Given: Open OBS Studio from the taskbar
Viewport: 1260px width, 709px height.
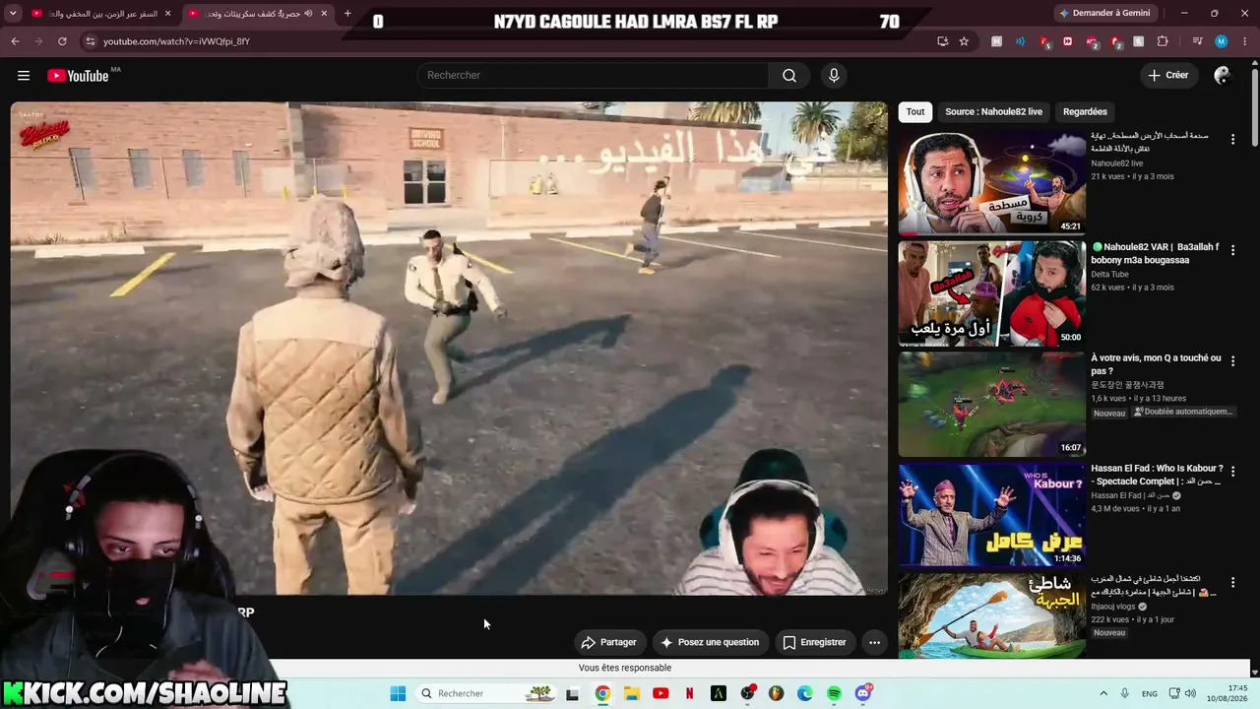Looking at the screenshot, I should [x=747, y=693].
